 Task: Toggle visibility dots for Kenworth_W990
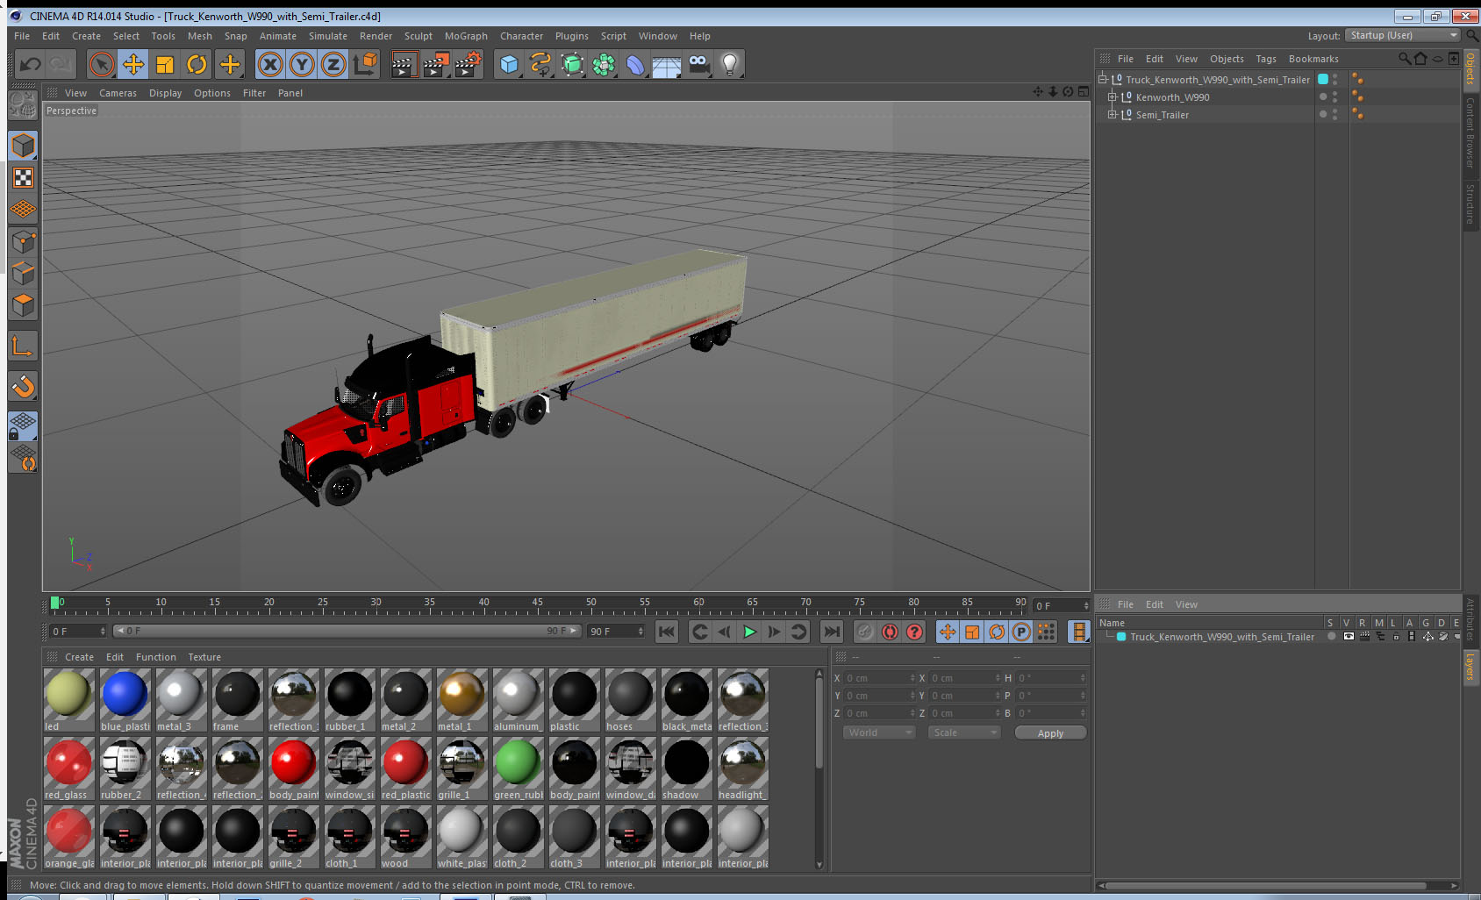coord(1335,97)
